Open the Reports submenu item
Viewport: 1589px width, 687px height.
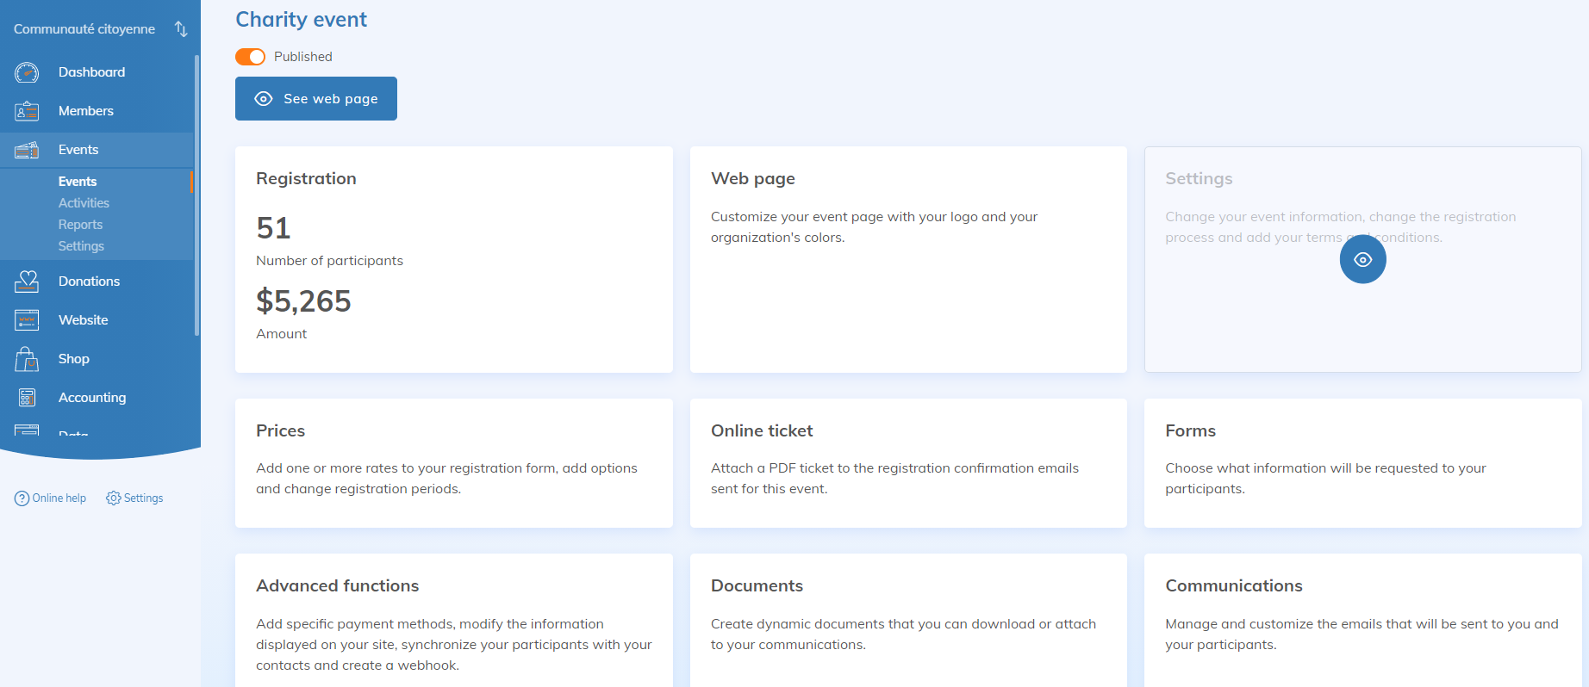(x=80, y=225)
